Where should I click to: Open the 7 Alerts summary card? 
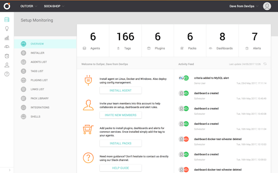(x=255, y=41)
